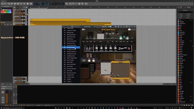This screenshot has width=194, height=109.
Task: Toggle the red record-arm button on track
Action: click(x=22, y=13)
